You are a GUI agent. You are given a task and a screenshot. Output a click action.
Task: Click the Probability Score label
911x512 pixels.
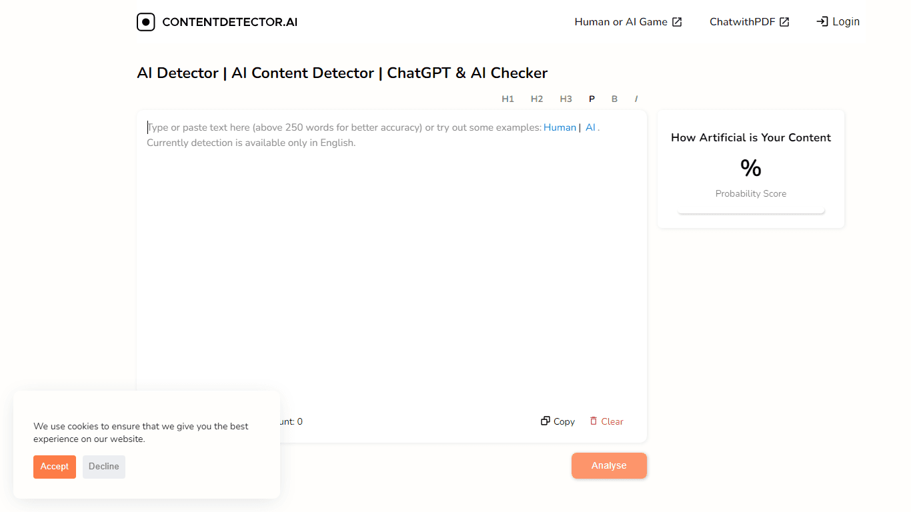click(x=751, y=193)
